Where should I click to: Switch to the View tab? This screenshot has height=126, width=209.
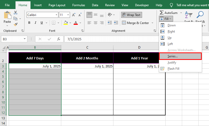(125, 5)
